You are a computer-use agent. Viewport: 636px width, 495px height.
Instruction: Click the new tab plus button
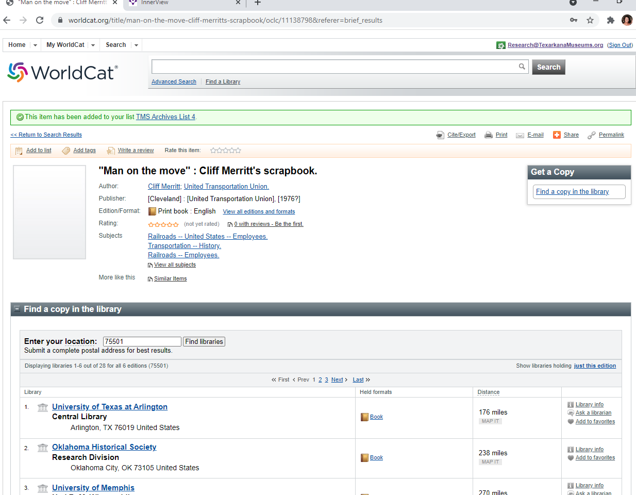[258, 3]
